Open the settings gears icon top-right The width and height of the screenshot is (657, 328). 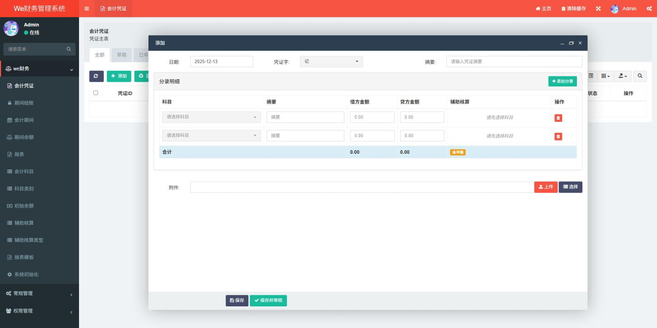649,8
